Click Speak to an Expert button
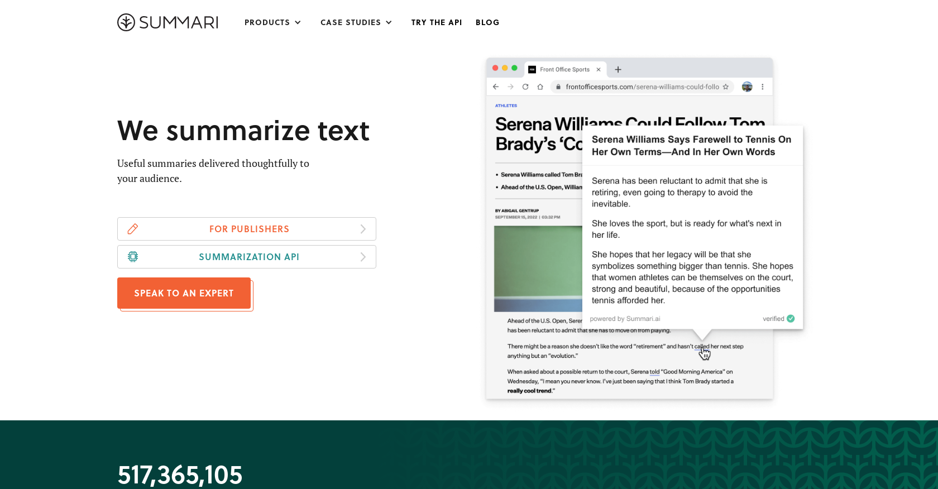Viewport: 938px width, 489px height. (184, 293)
